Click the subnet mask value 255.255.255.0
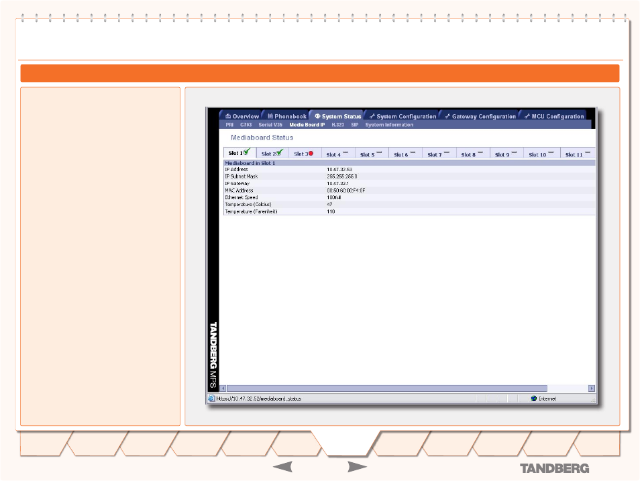This screenshot has height=481, width=640. pyautogui.click(x=342, y=176)
